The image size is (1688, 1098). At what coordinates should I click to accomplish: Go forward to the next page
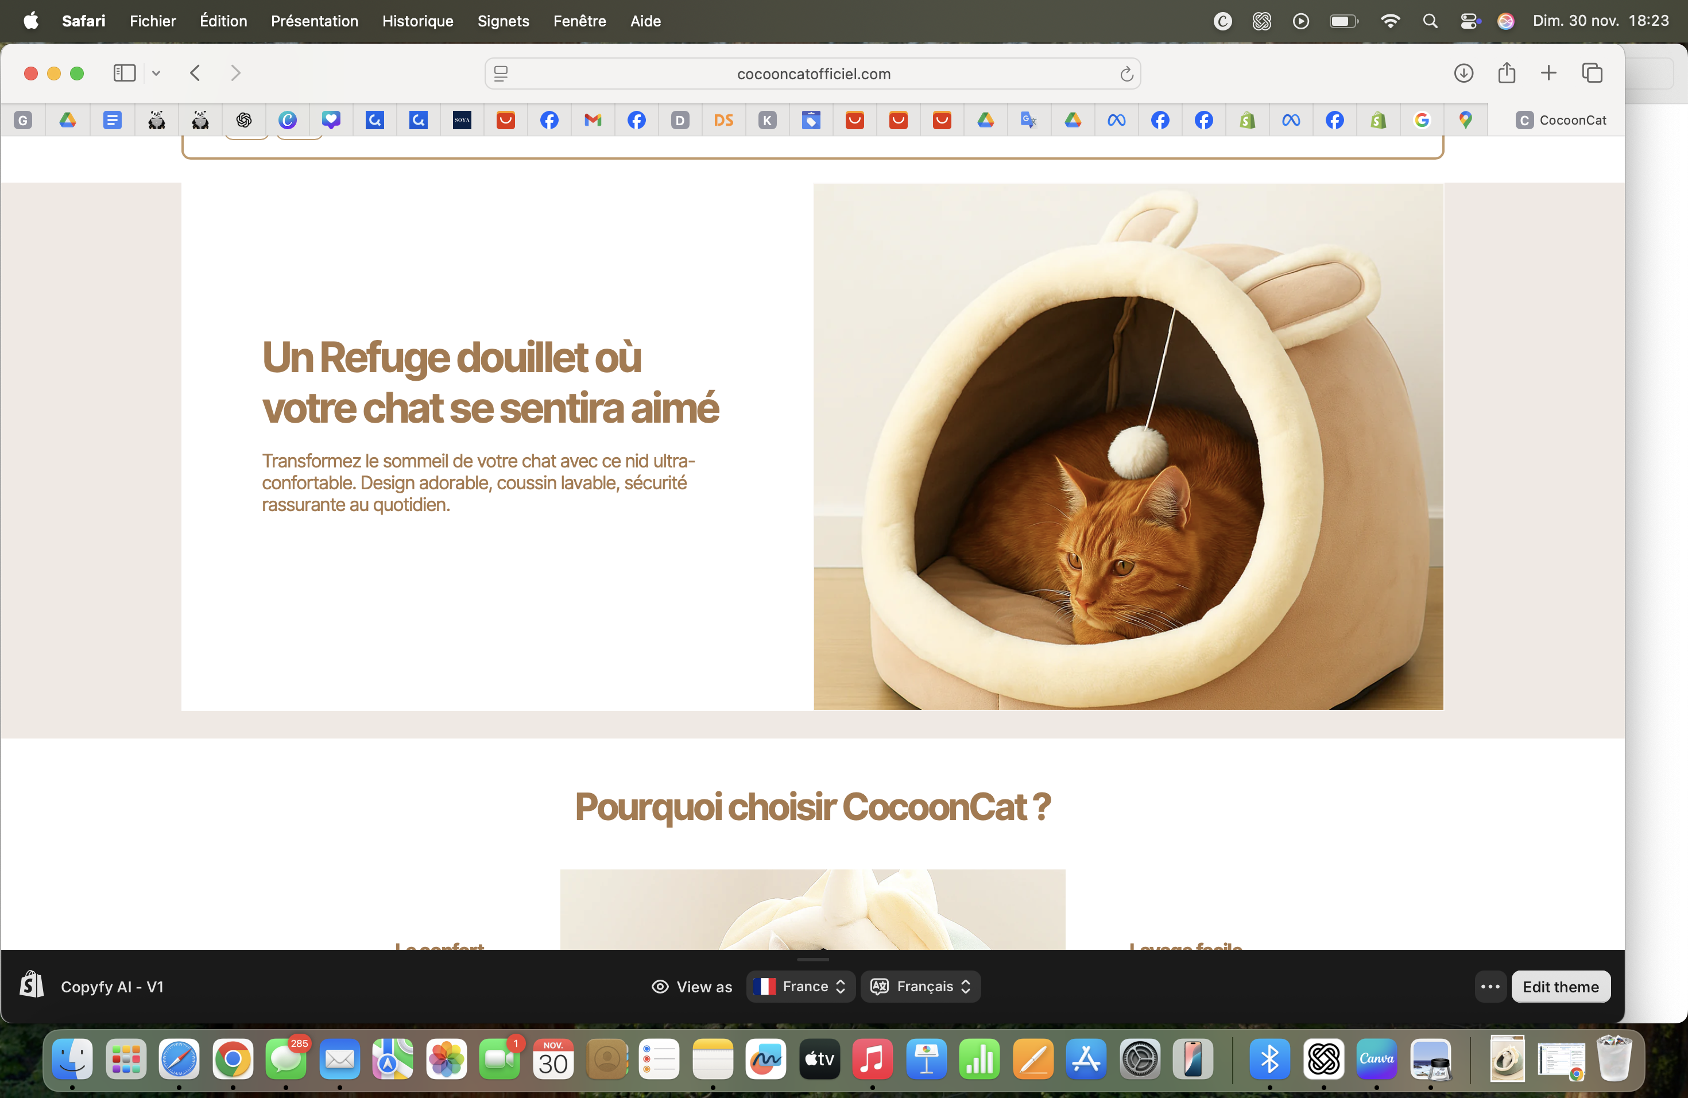[x=235, y=73]
